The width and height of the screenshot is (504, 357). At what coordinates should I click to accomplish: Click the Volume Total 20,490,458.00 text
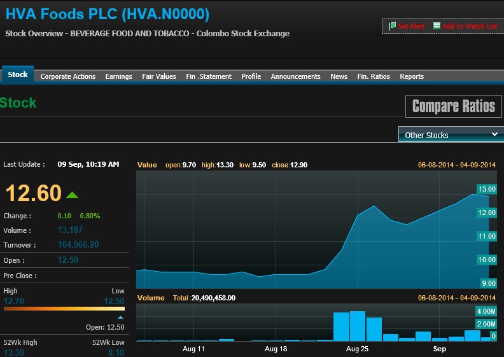(204, 298)
